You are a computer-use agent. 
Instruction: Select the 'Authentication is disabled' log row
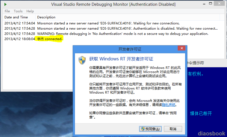(112, 28)
